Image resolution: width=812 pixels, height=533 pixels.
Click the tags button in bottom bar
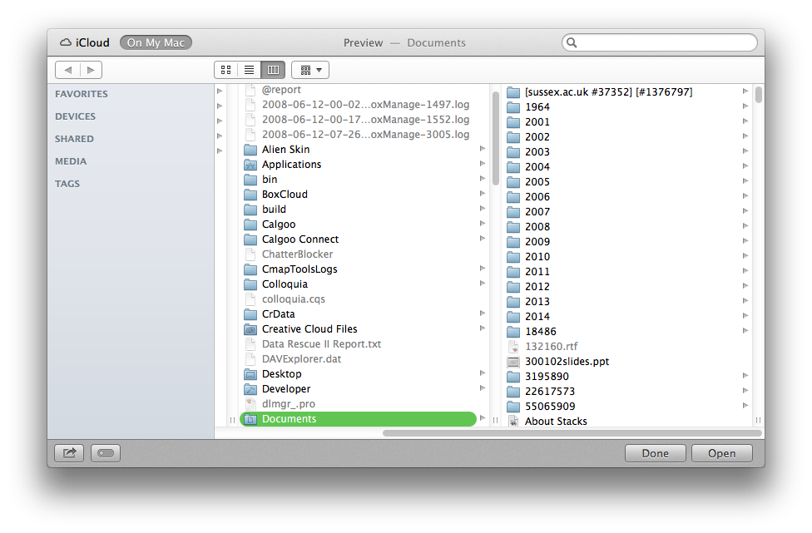tap(106, 453)
